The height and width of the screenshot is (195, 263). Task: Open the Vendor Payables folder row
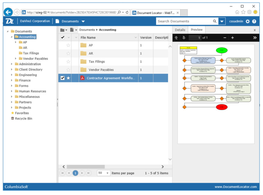coord(113,70)
